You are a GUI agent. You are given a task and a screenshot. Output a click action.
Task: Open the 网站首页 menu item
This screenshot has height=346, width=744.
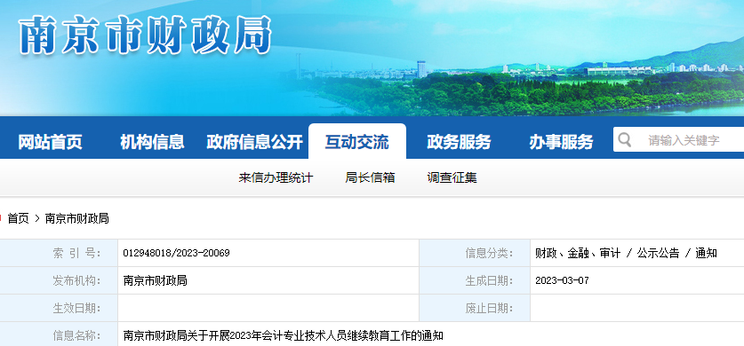click(51, 142)
